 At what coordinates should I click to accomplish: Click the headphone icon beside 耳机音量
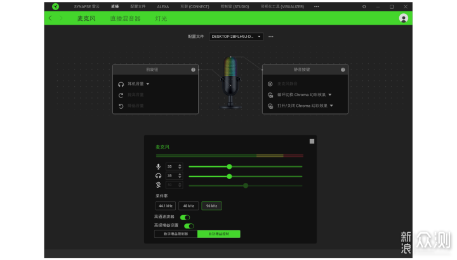(x=121, y=84)
